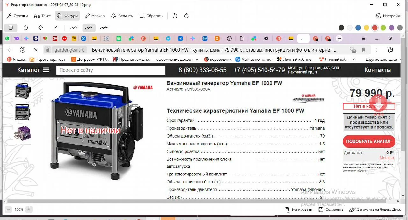Click the Yandex logo in title bar

pyautogui.click(x=7, y=5)
